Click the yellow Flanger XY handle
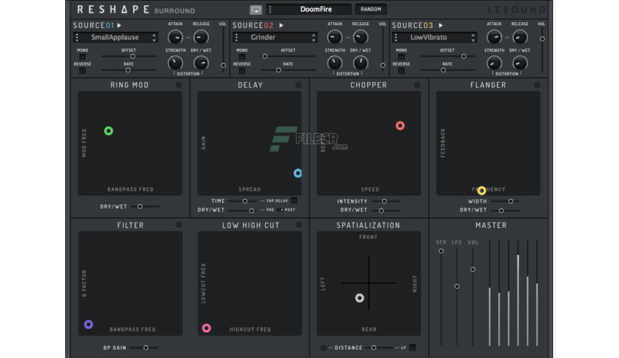 pyautogui.click(x=481, y=191)
